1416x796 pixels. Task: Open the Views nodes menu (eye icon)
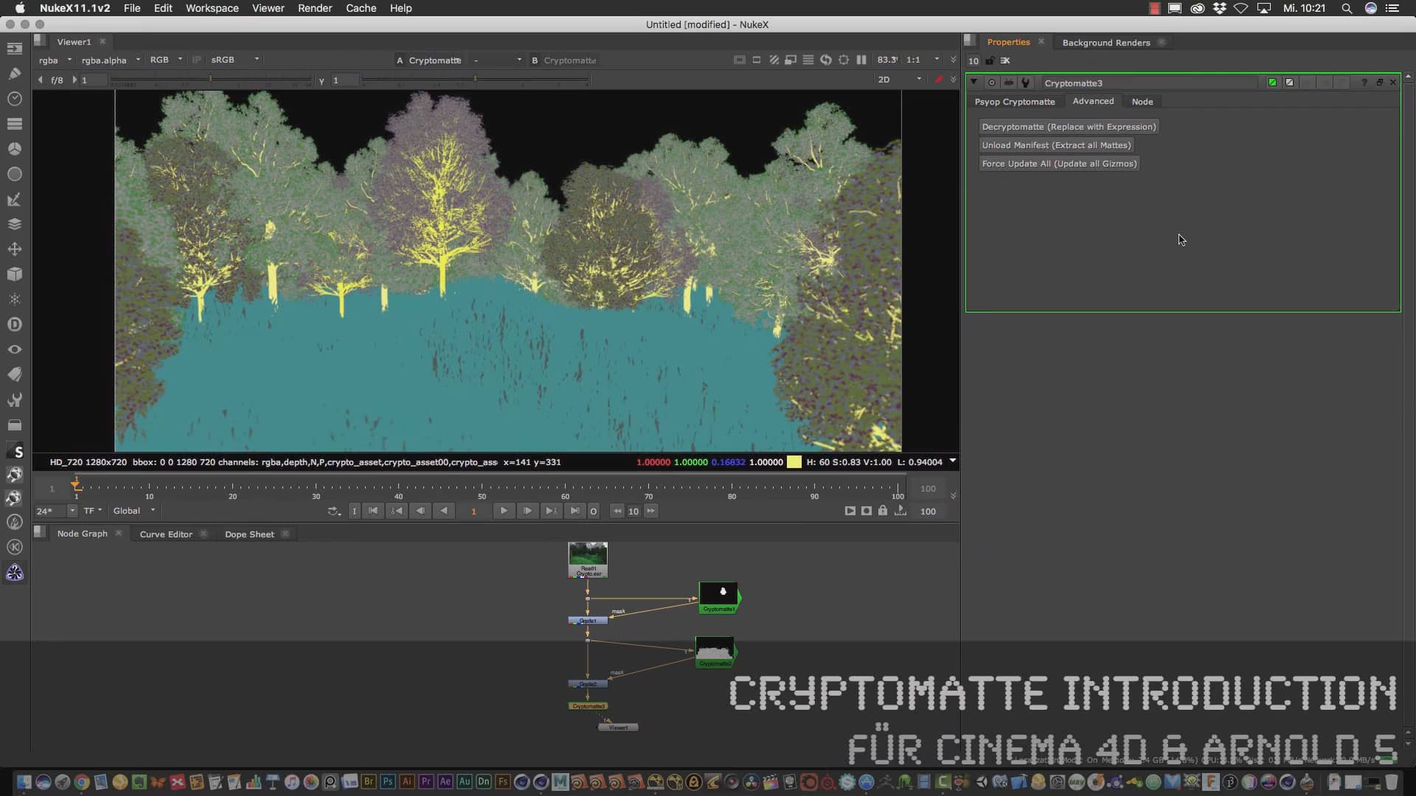coord(15,349)
